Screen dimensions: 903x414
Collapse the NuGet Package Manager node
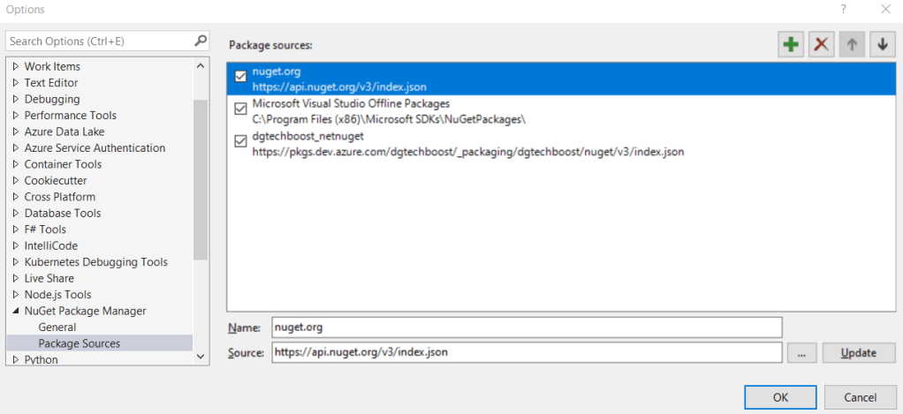15,311
